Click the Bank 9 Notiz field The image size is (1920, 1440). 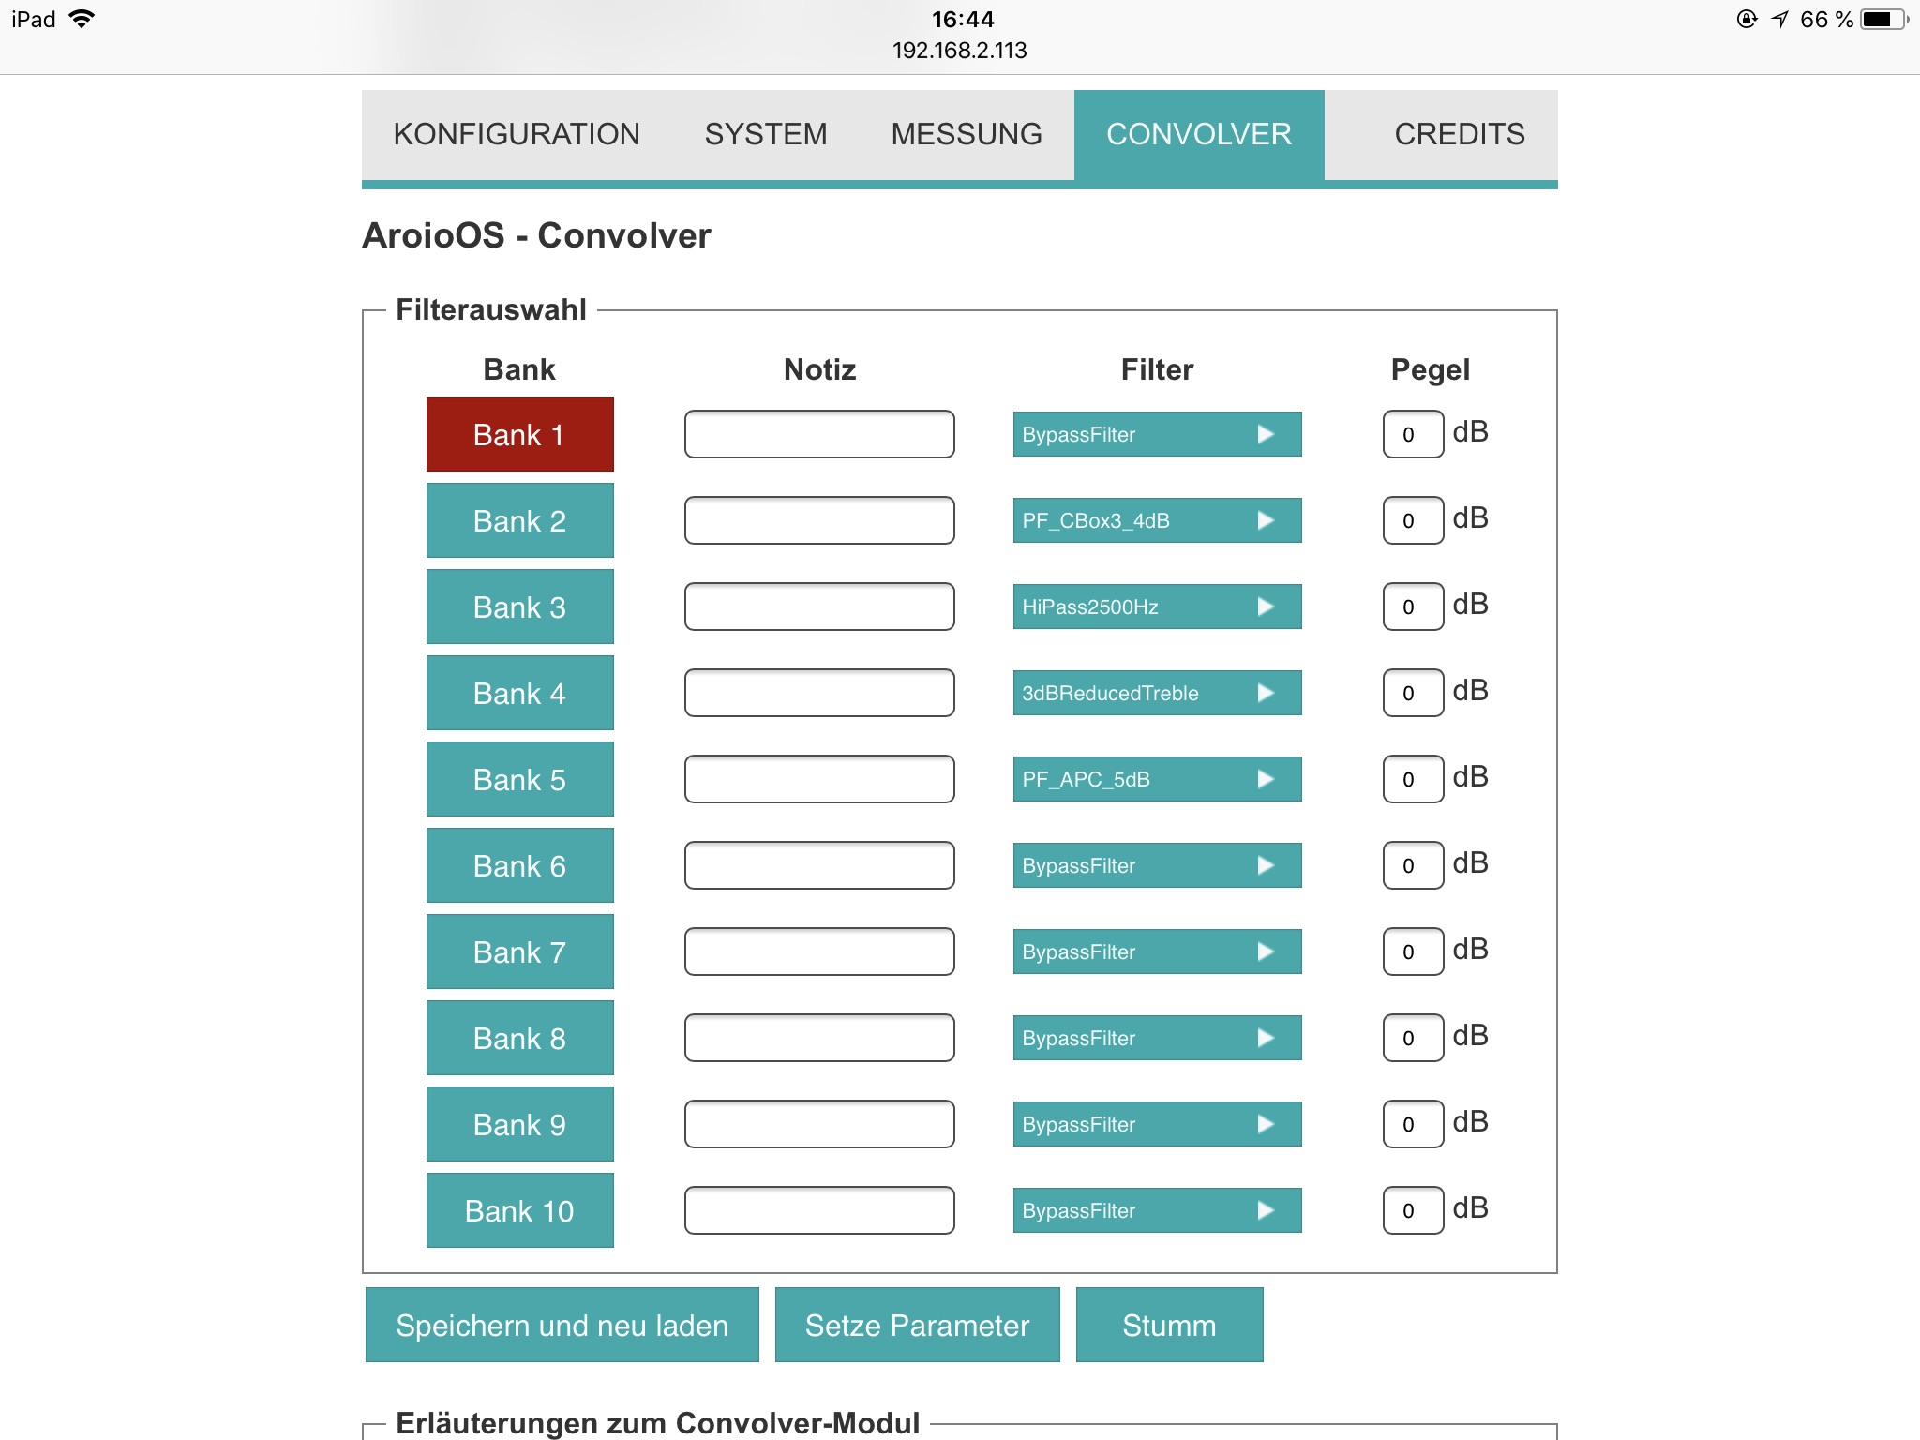(819, 1124)
